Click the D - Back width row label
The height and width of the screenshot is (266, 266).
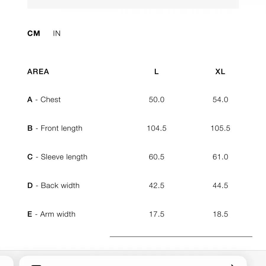[x=53, y=186]
